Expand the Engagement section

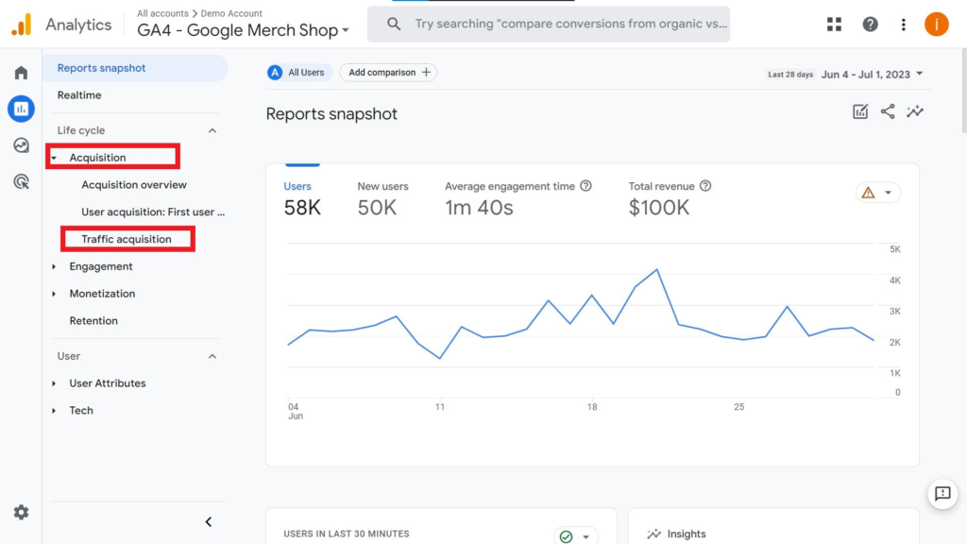pyautogui.click(x=99, y=266)
